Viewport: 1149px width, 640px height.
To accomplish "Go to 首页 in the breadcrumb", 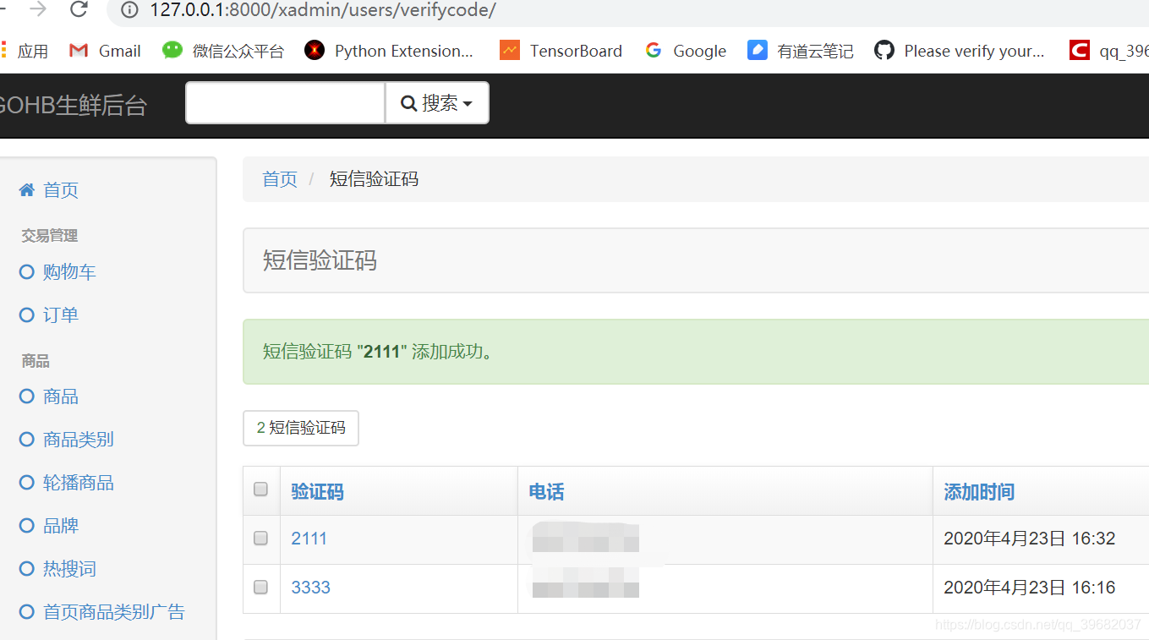I will (280, 179).
